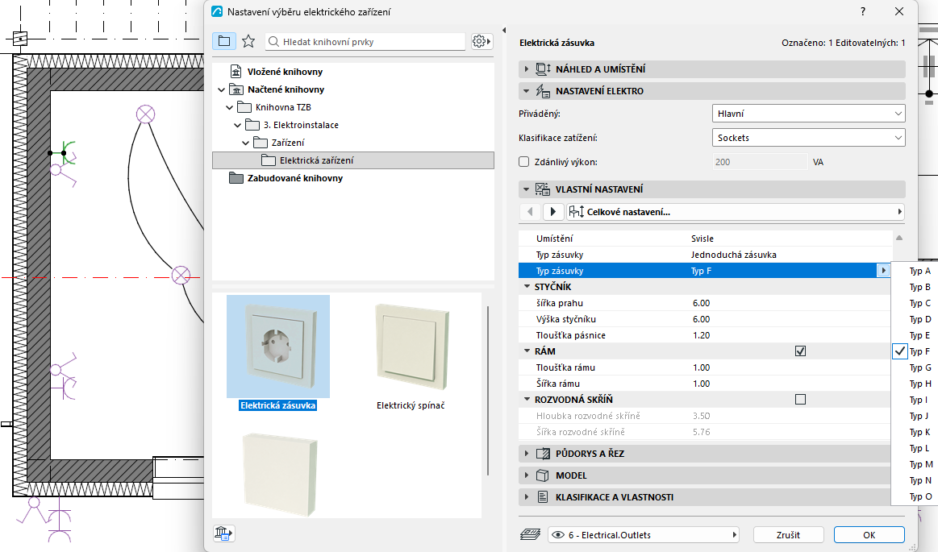Choose Typ K in the socket type menu
938x552 pixels.
click(919, 432)
